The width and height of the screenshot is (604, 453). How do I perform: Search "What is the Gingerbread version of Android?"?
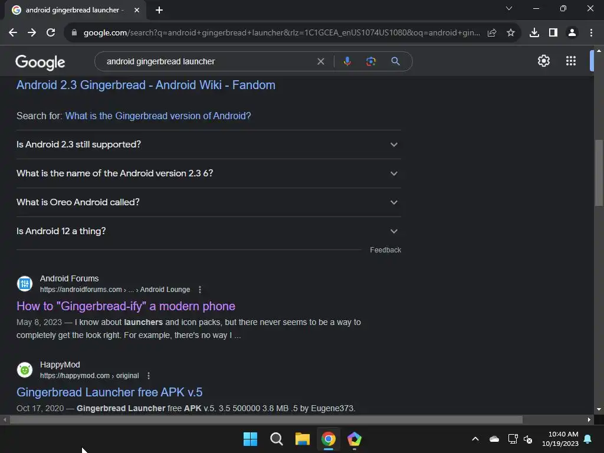[158, 116]
